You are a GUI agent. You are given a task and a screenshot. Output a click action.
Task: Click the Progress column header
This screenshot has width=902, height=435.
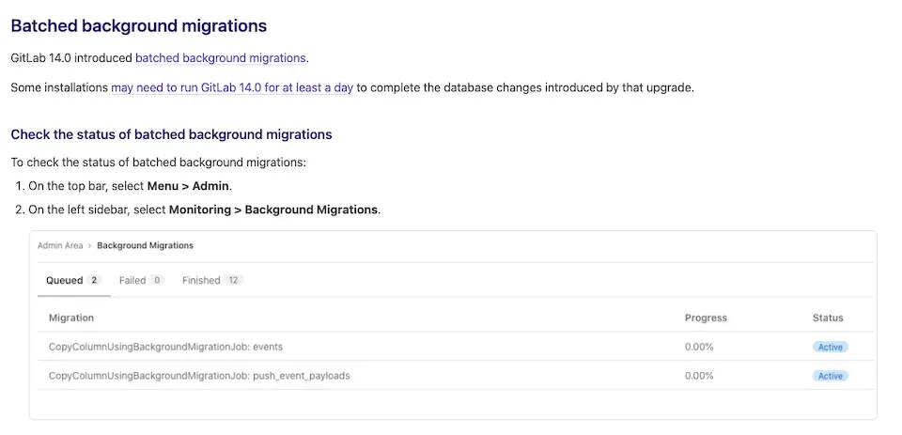(706, 318)
